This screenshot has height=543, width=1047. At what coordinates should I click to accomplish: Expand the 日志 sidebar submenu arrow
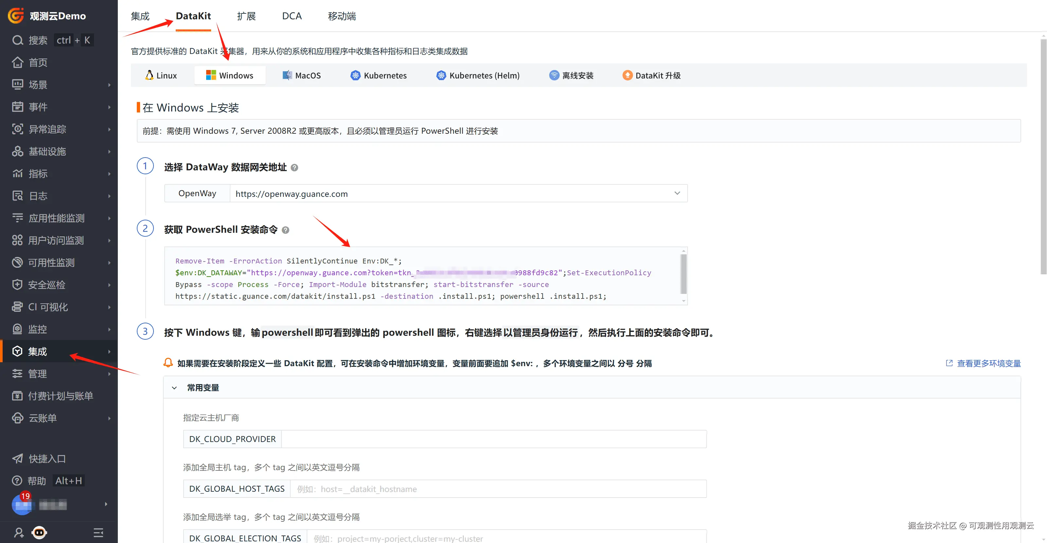[109, 196]
